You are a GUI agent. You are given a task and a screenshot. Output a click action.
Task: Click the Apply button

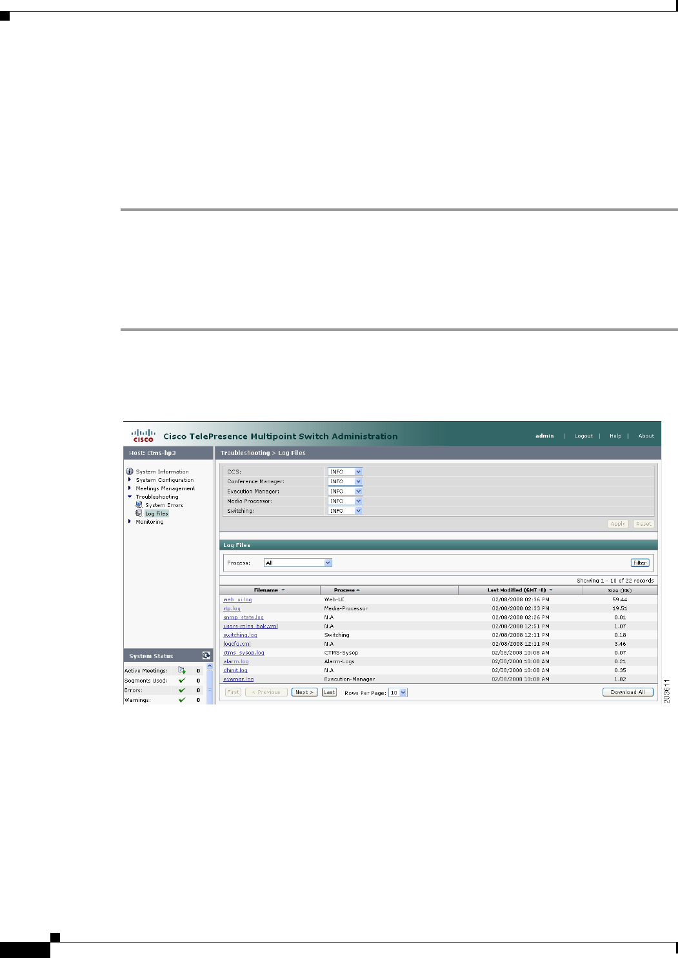tap(618, 524)
